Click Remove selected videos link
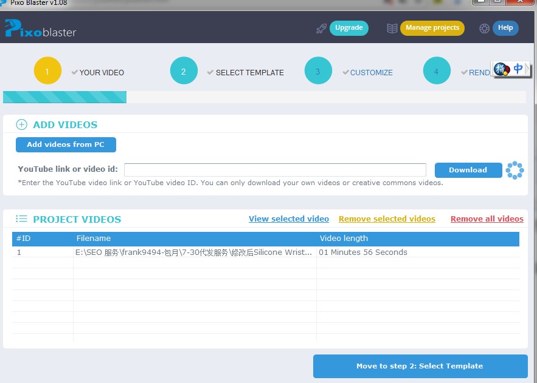This screenshot has height=383, width=537. (387, 219)
